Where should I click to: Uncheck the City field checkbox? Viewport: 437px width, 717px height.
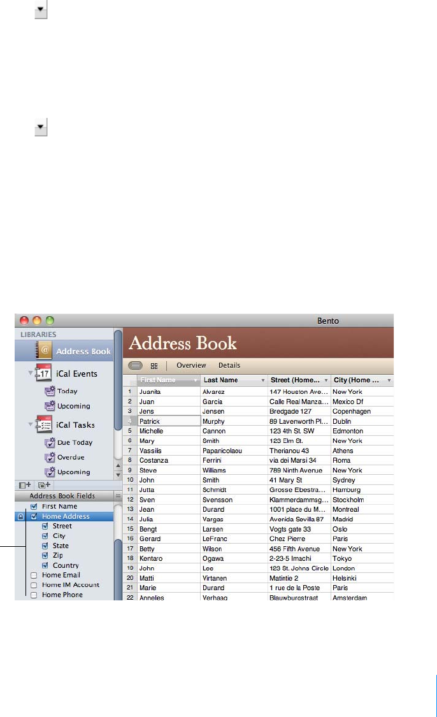click(x=45, y=536)
